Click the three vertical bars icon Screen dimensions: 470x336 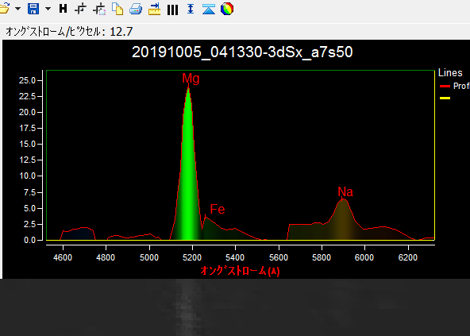172,10
